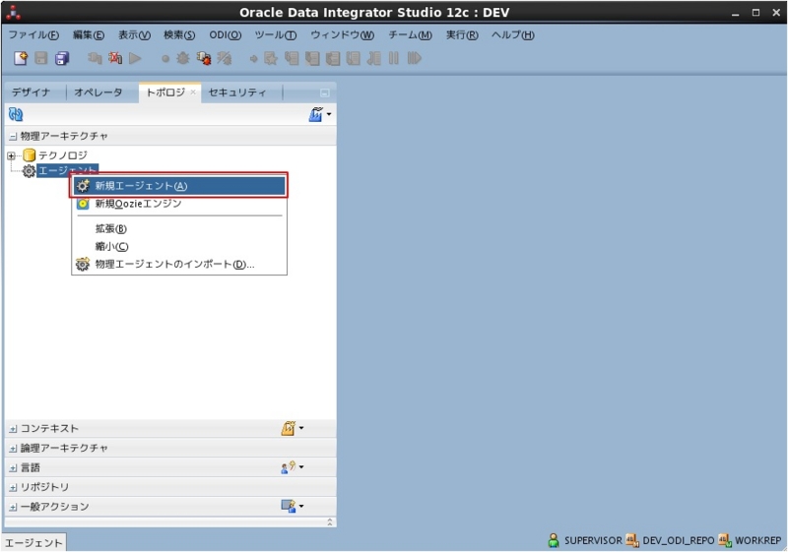Click the Resume fast-forward toolbar icon
The width and height of the screenshot is (788, 552).
click(414, 58)
